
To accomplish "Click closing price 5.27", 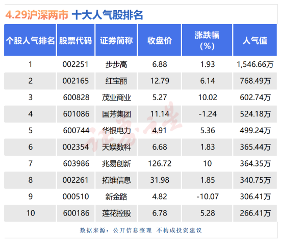I will pyautogui.click(x=160, y=98).
